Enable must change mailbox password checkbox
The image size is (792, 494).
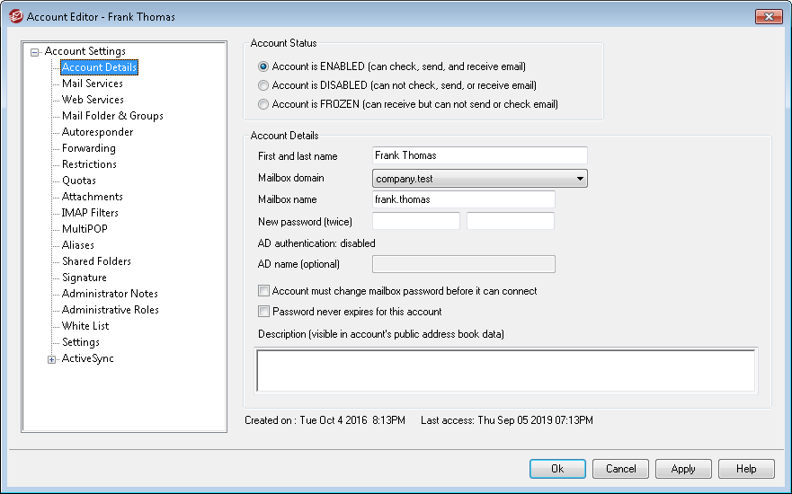tap(264, 291)
